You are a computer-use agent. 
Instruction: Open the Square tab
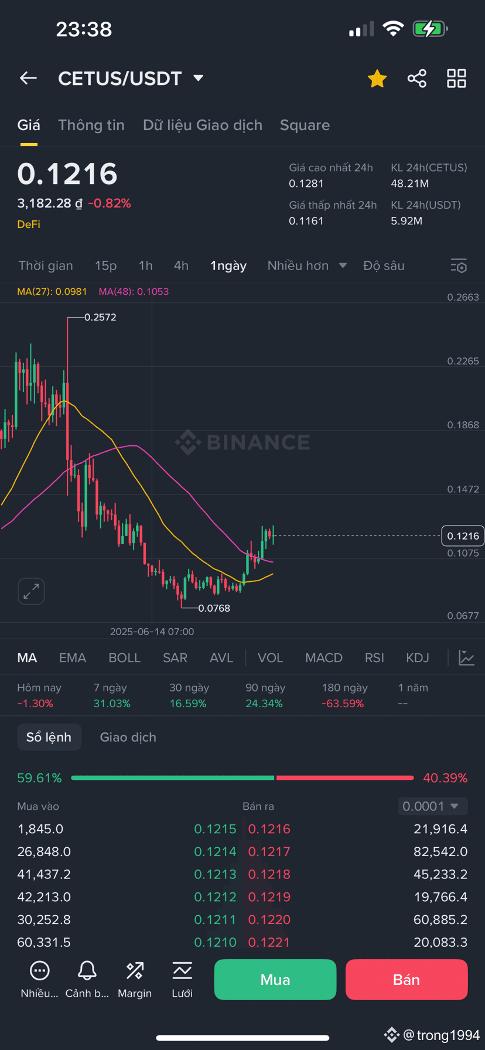pos(305,125)
